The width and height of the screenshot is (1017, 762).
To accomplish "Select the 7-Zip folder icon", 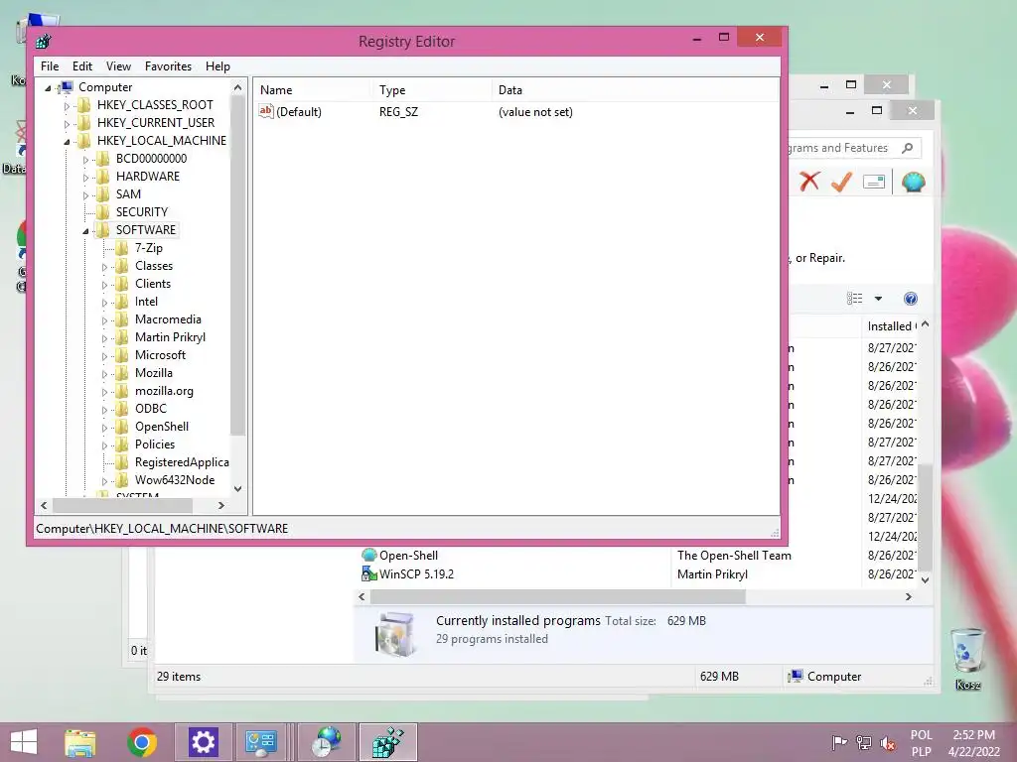I will [x=122, y=247].
